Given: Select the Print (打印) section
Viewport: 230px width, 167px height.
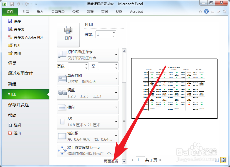Looking at the screenshot, I should coord(26,94).
